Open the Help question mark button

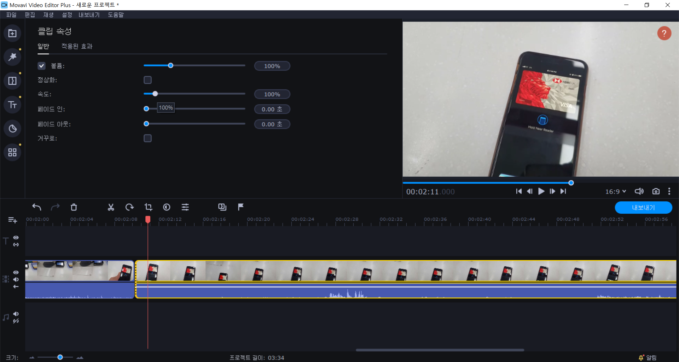click(x=664, y=33)
